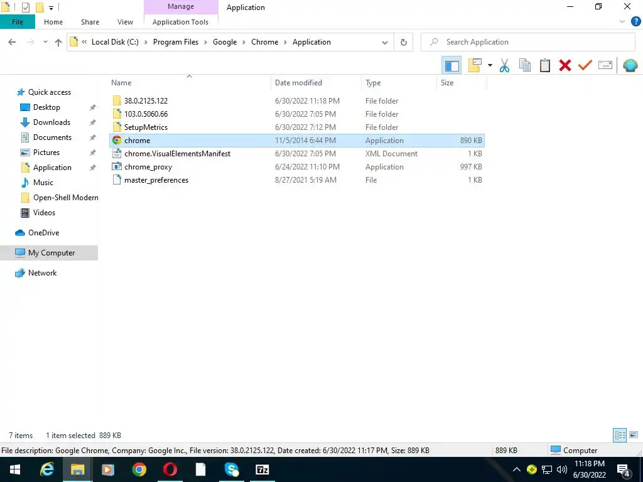Switch to large icons view button

634,435
